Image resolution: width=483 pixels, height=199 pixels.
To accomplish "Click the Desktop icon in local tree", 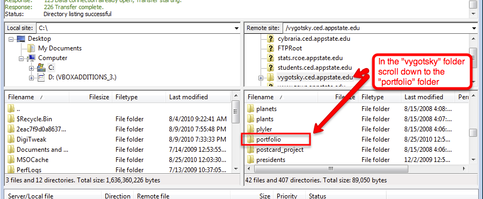I will (x=21, y=39).
